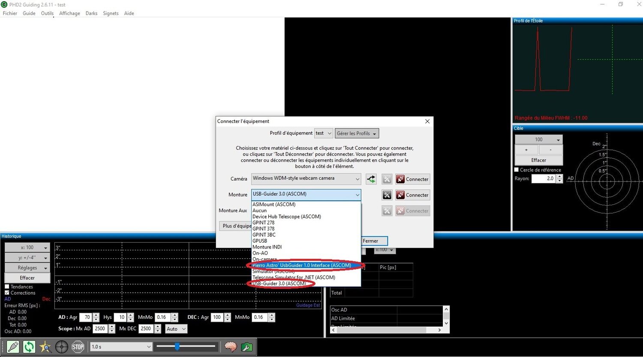The width and height of the screenshot is (643, 357).
Task: Click the Hys value field
Action: click(x=120, y=317)
